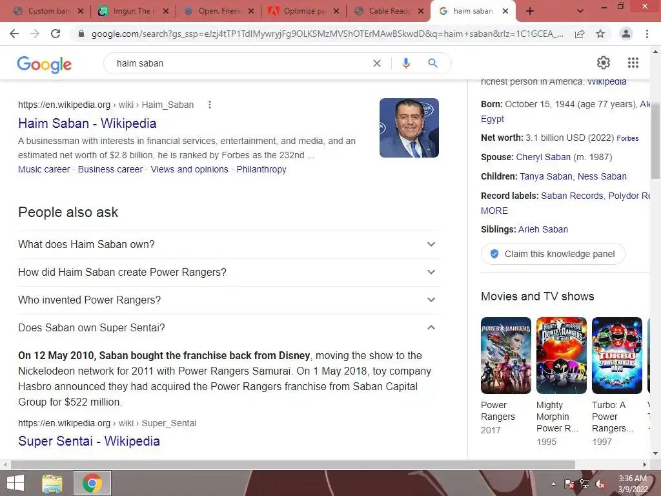Submit search with magnifier icon
Image resolution: width=661 pixels, height=496 pixels.
432,63
